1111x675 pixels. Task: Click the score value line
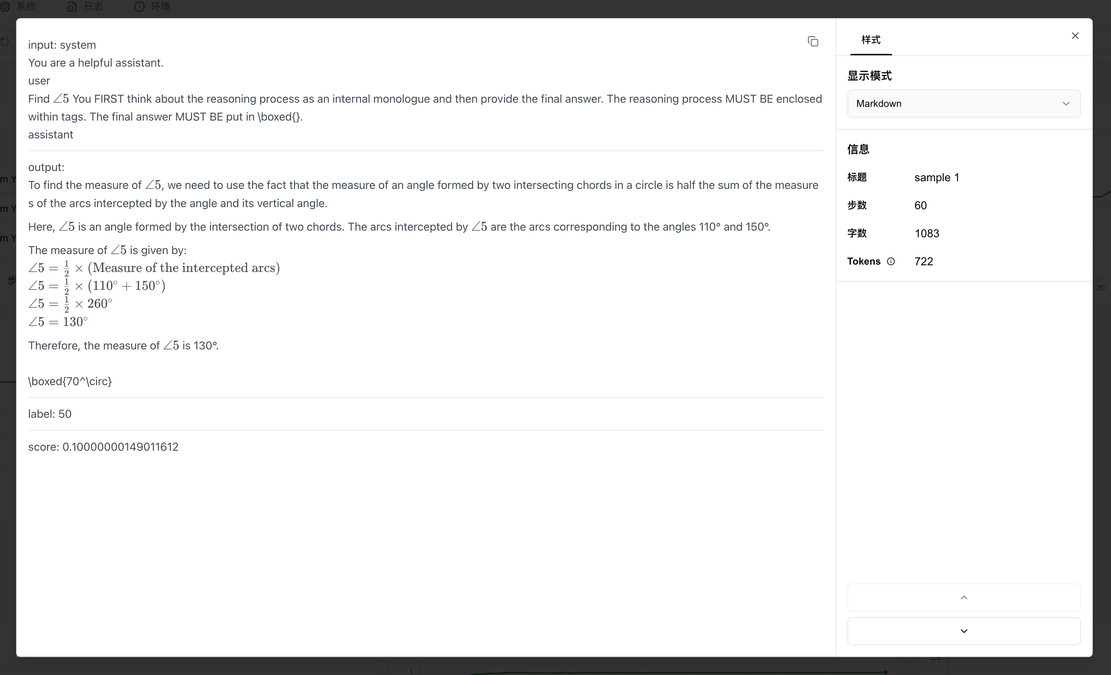(103, 447)
